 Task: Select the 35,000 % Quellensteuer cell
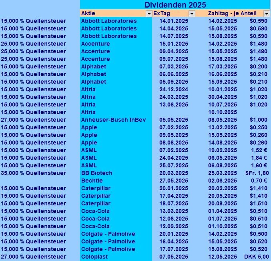point(34,173)
